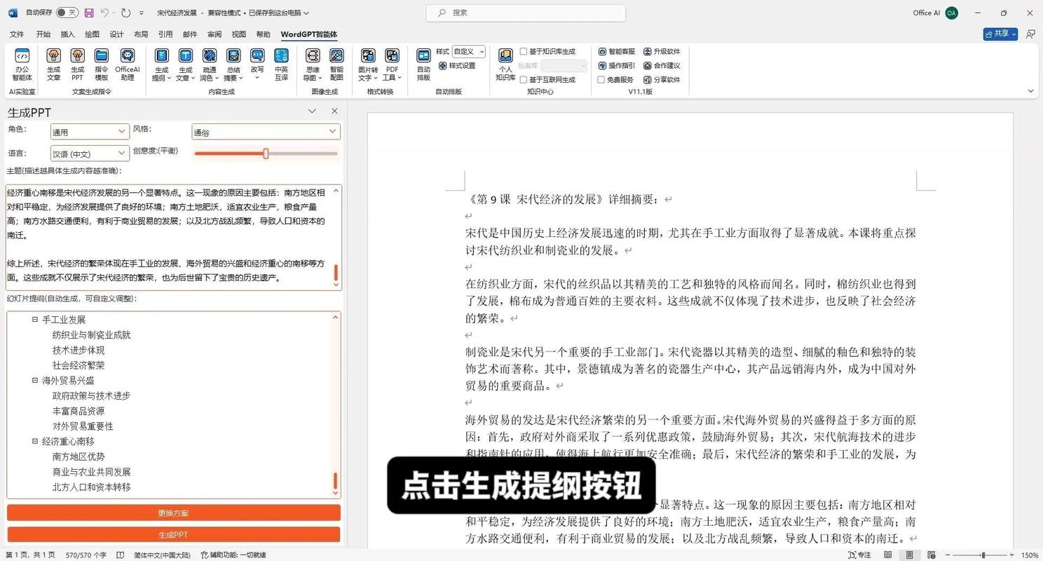Click the 更换方案 button
This screenshot has width=1043, height=561.
pos(173,513)
